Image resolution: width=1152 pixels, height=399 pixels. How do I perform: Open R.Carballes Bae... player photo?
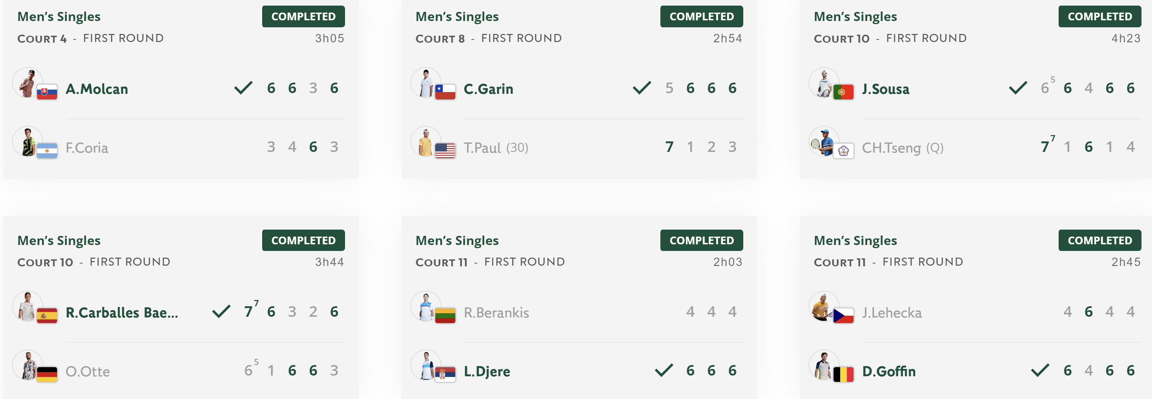(28, 306)
